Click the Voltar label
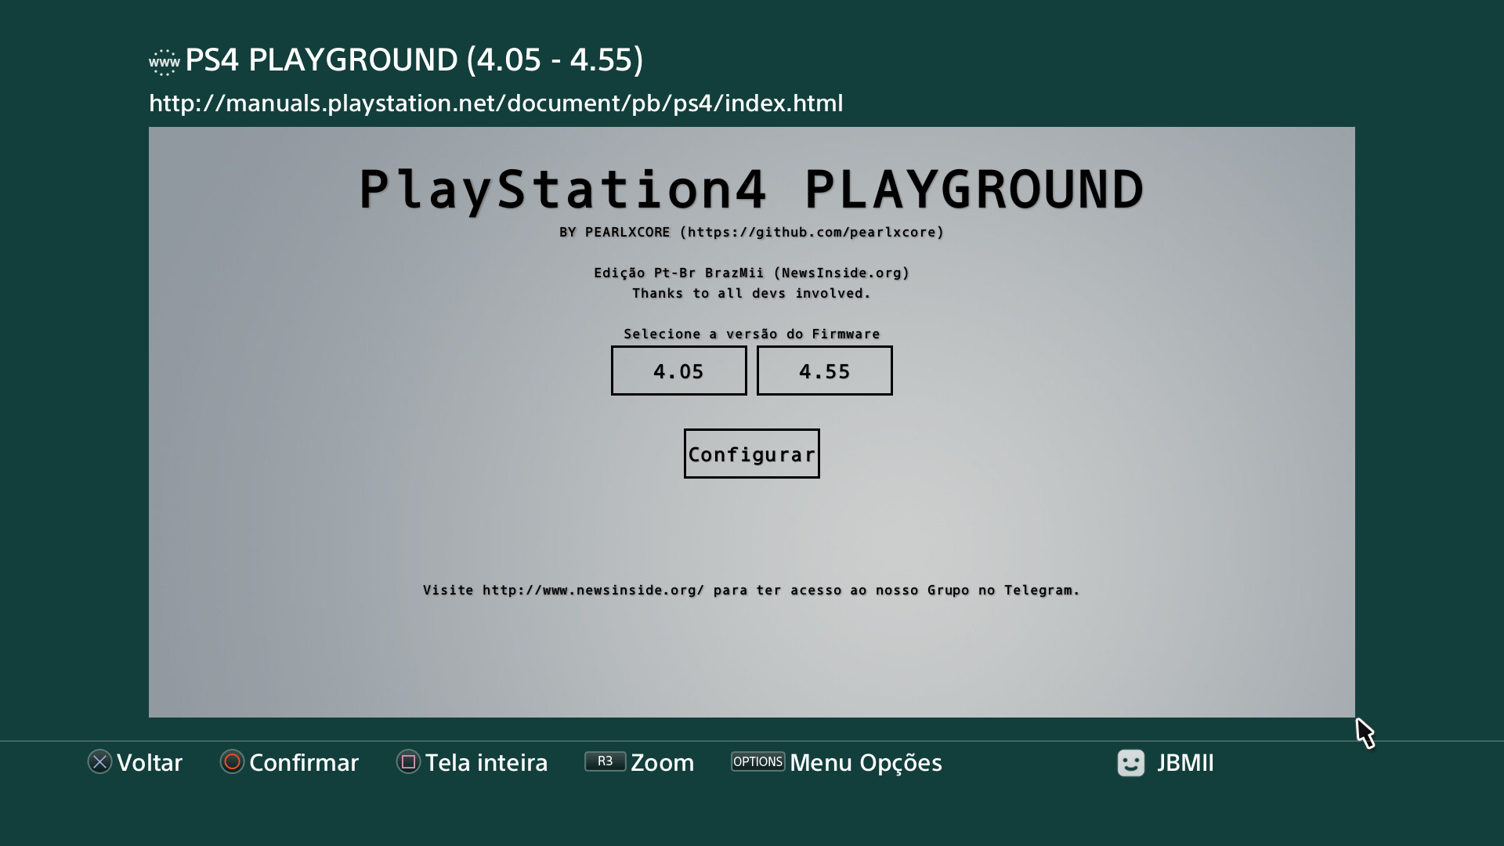The width and height of the screenshot is (1504, 846). pyautogui.click(x=150, y=762)
